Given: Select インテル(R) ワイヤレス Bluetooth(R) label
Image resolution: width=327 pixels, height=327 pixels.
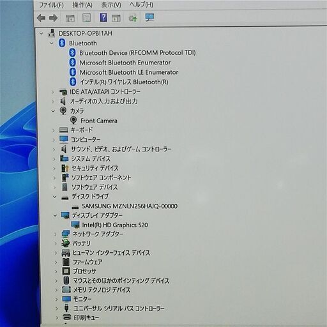Looking at the screenshot, I should point(124,82).
